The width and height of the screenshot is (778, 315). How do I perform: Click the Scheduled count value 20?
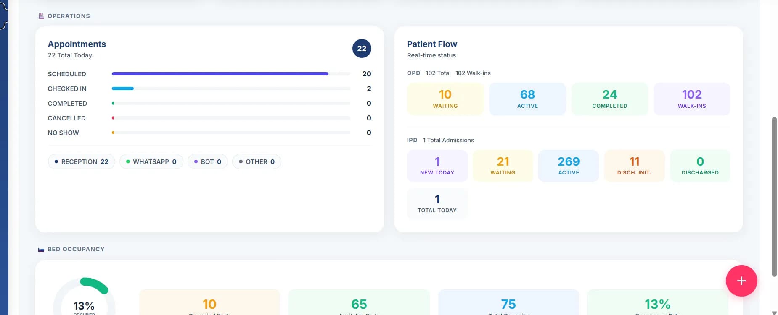(367, 74)
